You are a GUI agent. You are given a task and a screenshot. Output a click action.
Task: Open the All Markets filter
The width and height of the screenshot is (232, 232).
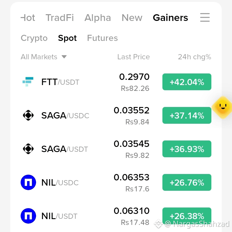[43, 57]
